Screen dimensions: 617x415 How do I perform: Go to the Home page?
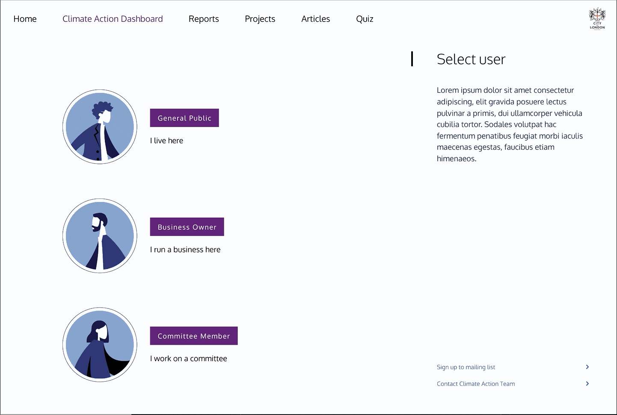25,19
